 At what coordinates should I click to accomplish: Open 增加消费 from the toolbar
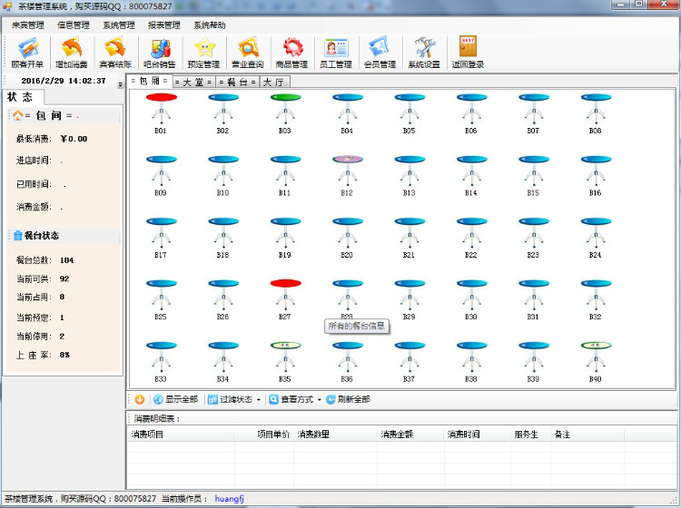coord(71,53)
